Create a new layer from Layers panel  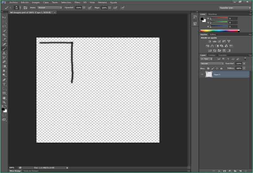click(240, 171)
